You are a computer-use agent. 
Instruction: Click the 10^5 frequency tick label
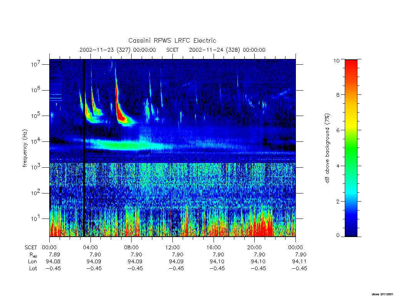click(36, 116)
